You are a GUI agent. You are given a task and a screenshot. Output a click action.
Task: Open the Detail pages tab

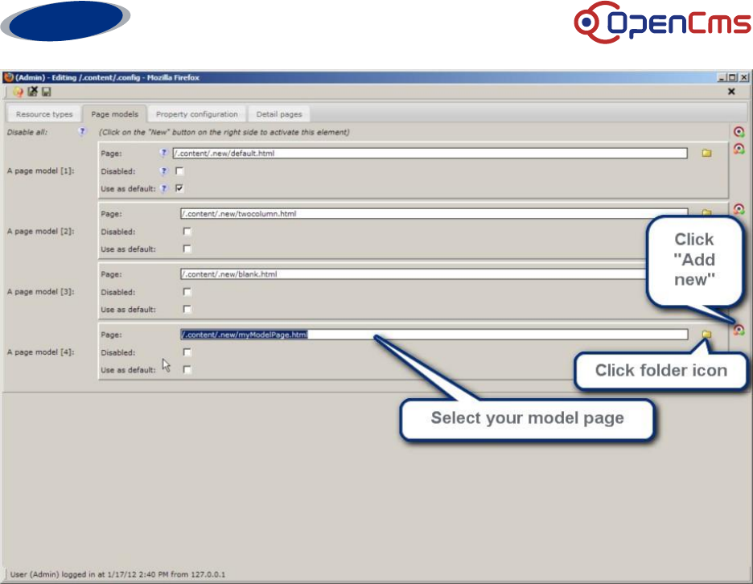point(279,113)
